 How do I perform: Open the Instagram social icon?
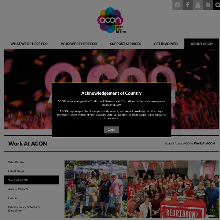(x=177, y=5)
